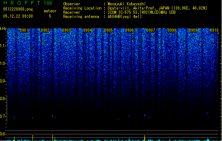The width and height of the screenshot is (222, 141).
Task: Click the 1.1 kHz axis label
Action: (3, 46)
